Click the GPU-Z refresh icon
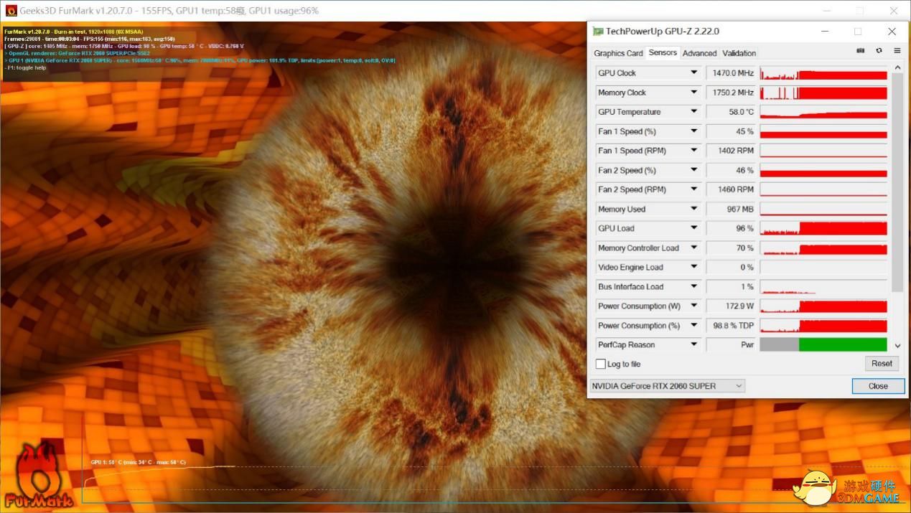This screenshot has height=513, width=911. coord(879,51)
